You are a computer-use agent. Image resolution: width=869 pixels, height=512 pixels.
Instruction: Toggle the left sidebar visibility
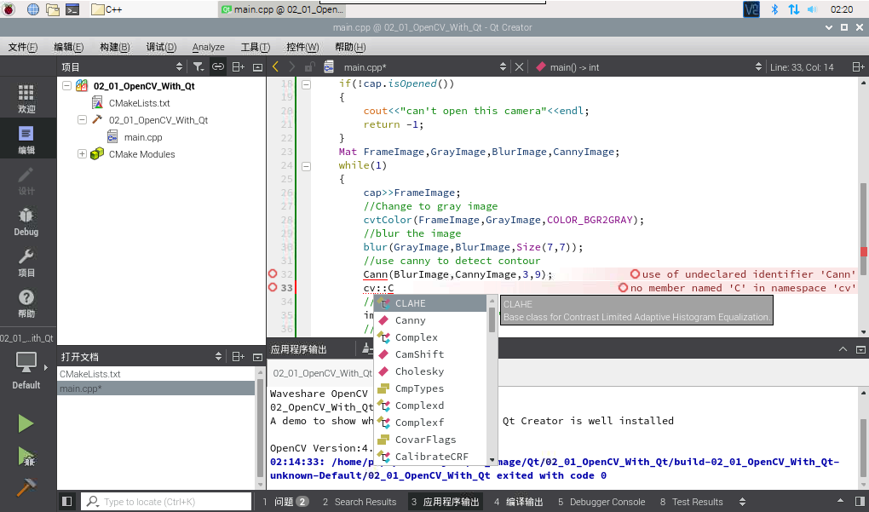pyautogui.click(x=67, y=502)
